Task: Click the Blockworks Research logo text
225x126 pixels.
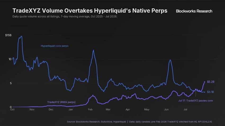Action: 194,11
